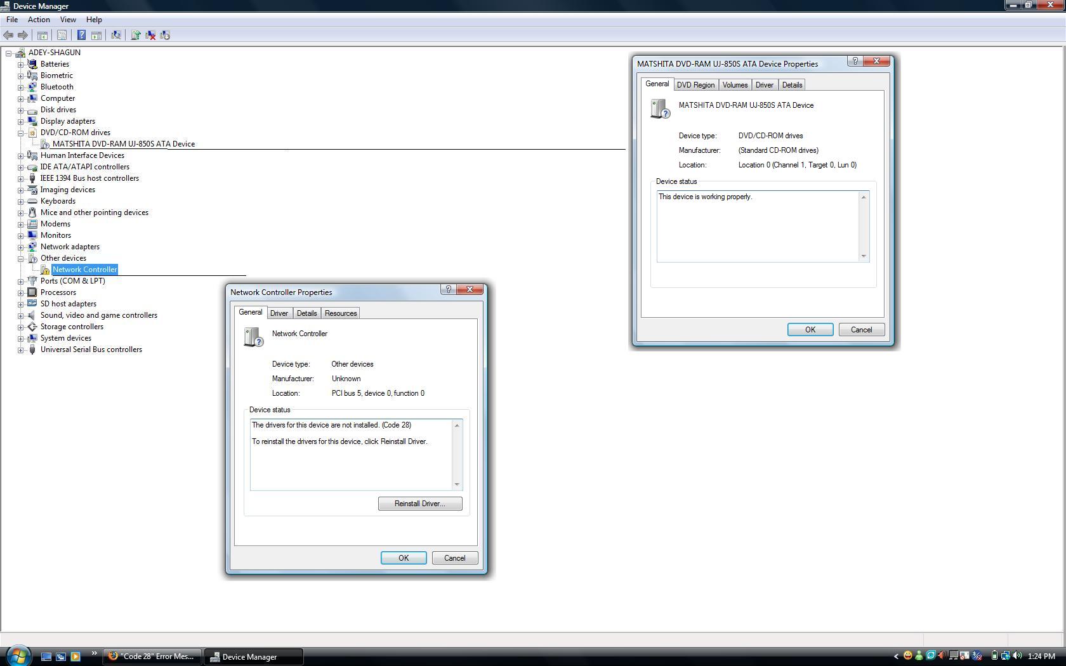Click the blue Help toolbar icon
The height and width of the screenshot is (666, 1066).
coord(81,35)
